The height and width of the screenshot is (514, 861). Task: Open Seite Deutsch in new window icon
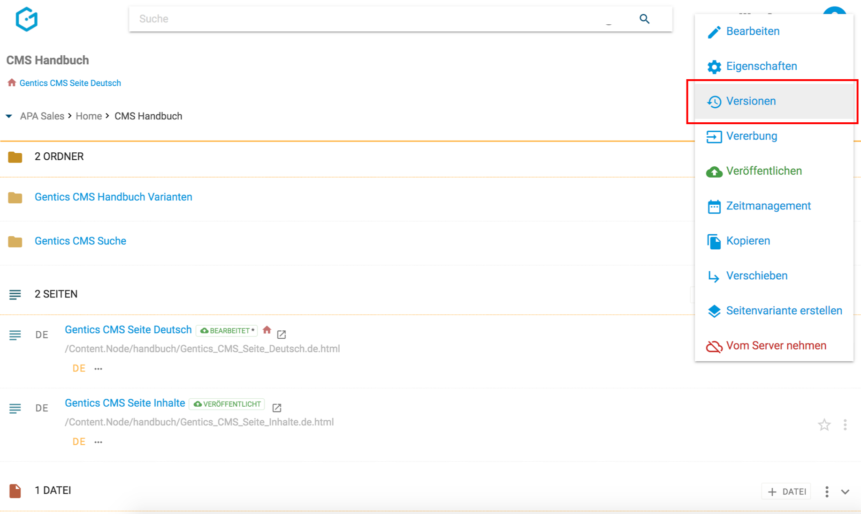pyautogui.click(x=282, y=335)
